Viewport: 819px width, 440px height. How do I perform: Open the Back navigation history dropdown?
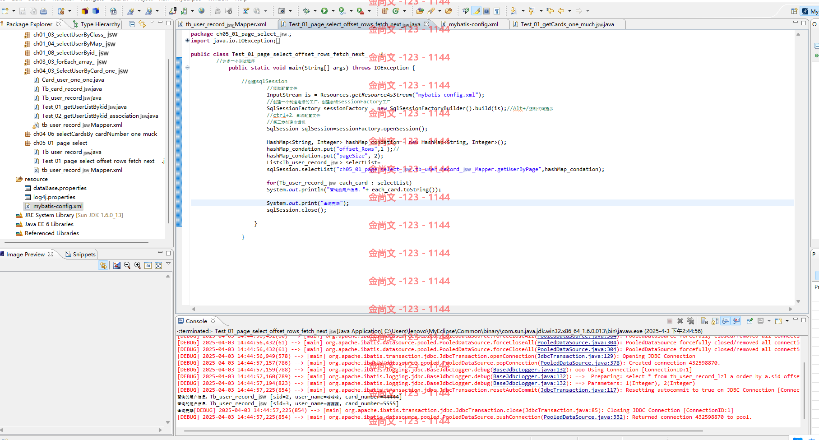(x=569, y=11)
